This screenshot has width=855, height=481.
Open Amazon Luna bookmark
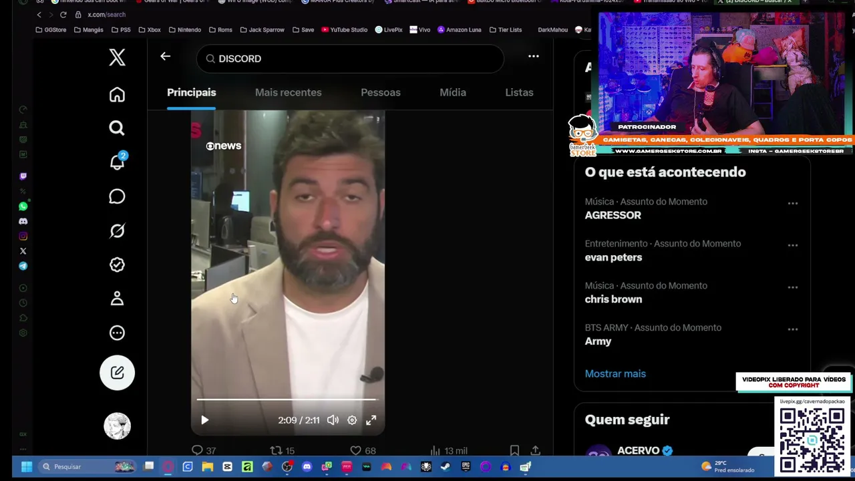pyautogui.click(x=459, y=30)
